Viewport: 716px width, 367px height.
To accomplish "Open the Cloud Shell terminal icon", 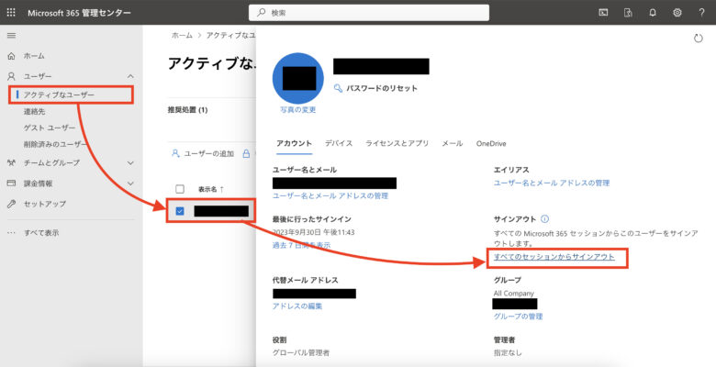I will click(603, 13).
